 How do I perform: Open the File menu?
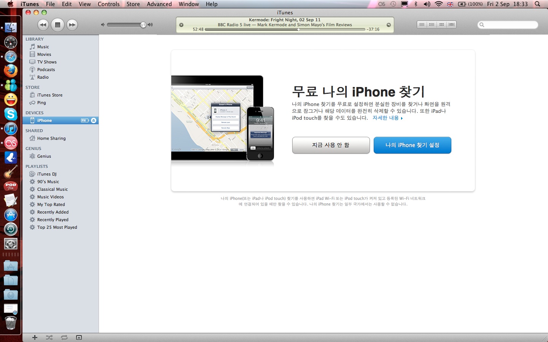[x=50, y=4]
